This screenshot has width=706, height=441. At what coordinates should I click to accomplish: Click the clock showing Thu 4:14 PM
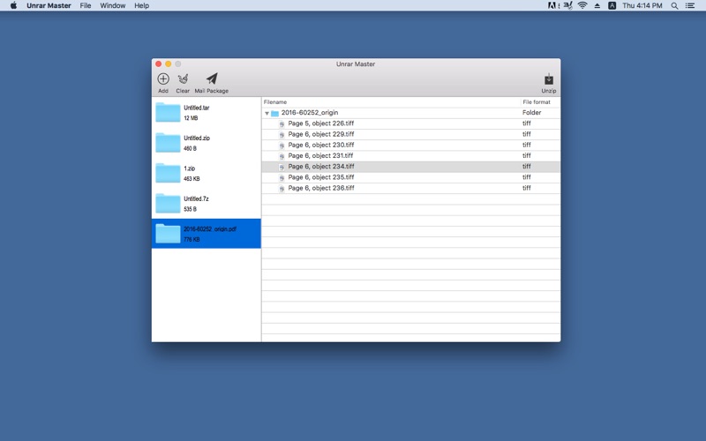tap(642, 5)
